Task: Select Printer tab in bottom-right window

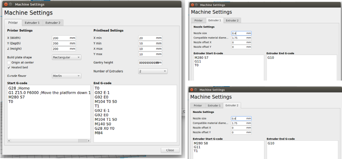Action: (x=198, y=106)
